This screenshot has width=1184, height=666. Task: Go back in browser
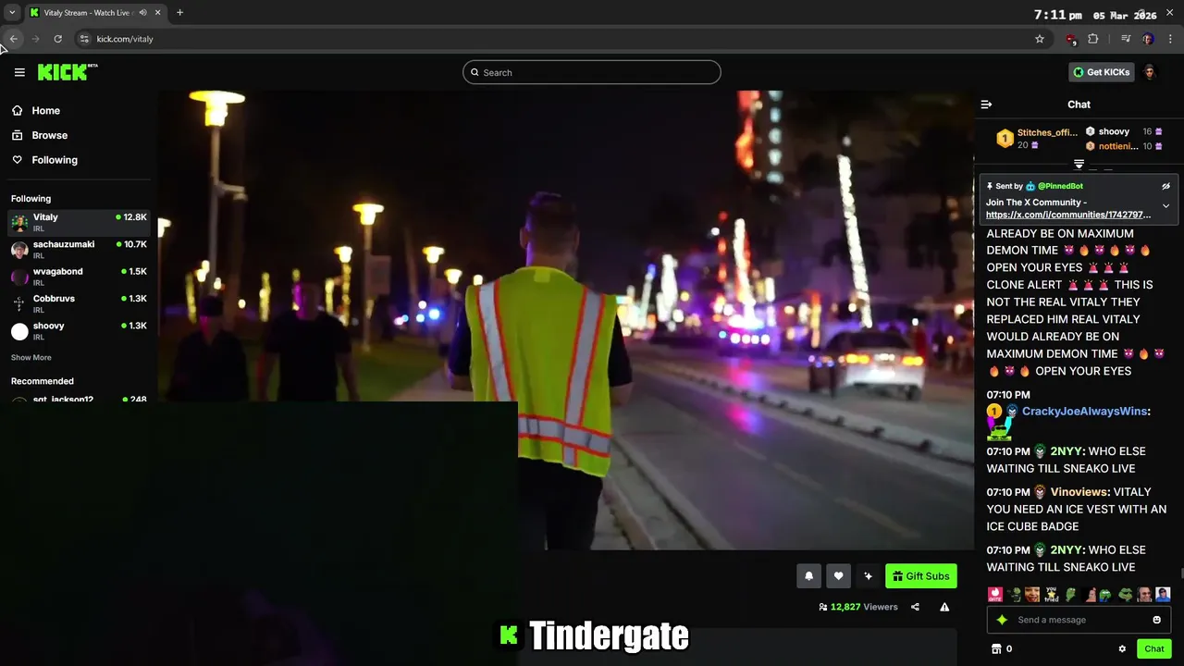pos(14,39)
